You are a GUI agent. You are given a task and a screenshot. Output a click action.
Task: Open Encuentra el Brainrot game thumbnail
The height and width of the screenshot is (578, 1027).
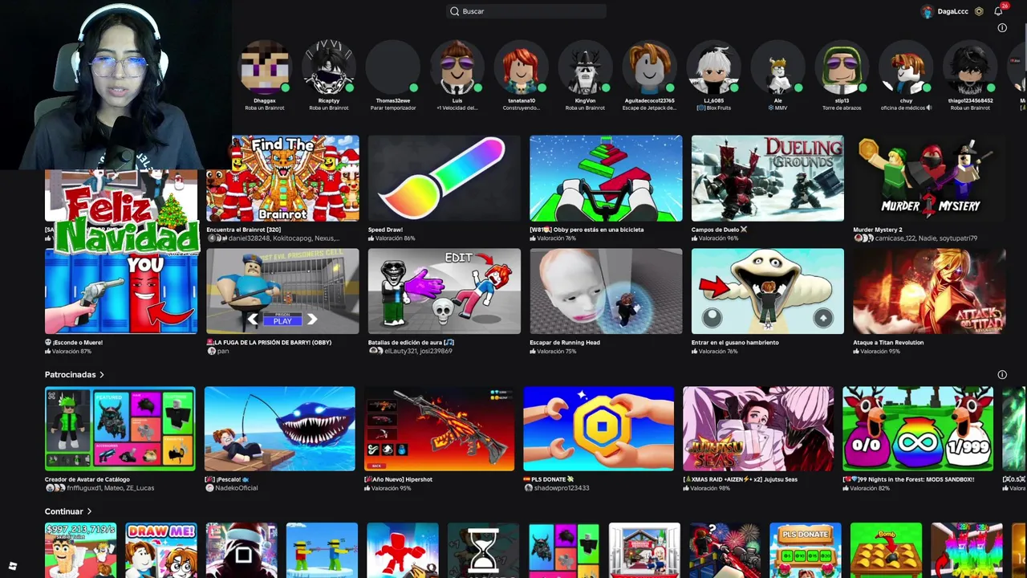[282, 178]
